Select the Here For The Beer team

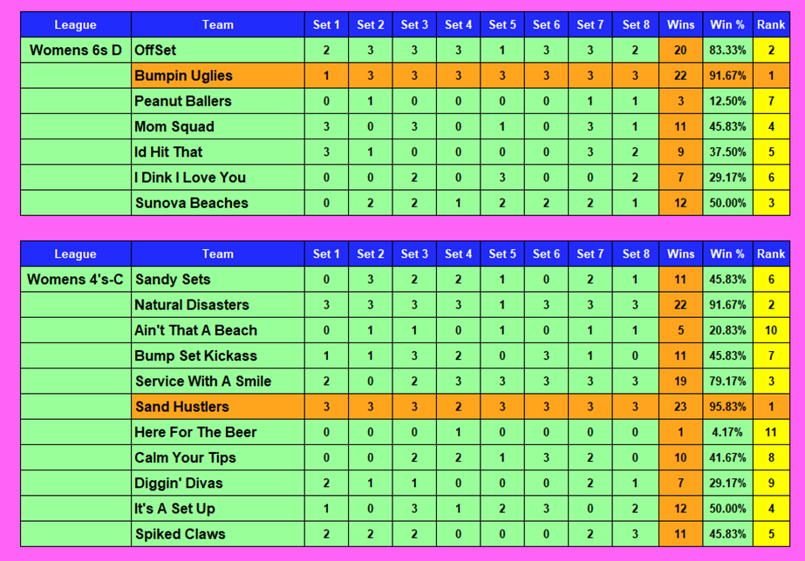click(195, 432)
